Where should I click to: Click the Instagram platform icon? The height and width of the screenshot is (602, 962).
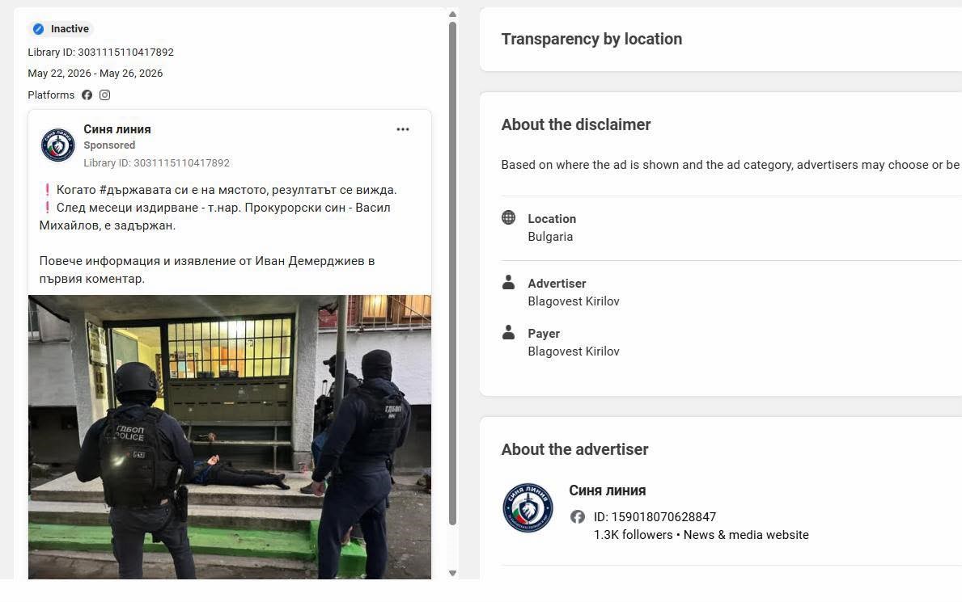pyautogui.click(x=105, y=95)
